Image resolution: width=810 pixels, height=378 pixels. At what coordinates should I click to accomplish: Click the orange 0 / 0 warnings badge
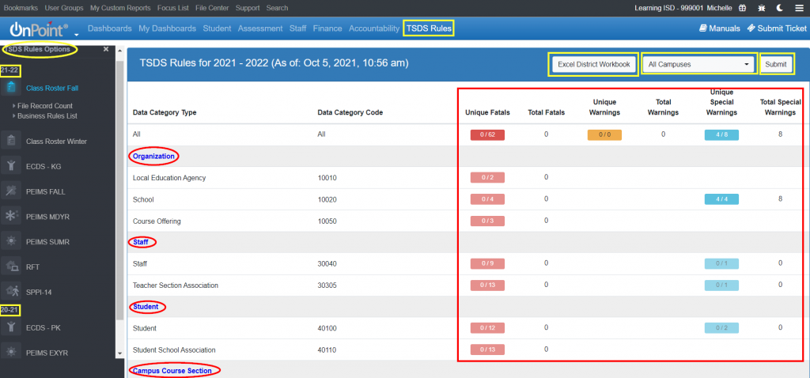click(604, 134)
